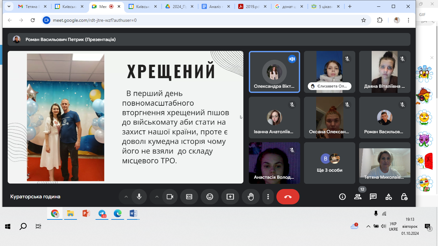Open meeting details info icon
The image size is (438, 246).
coord(342,197)
